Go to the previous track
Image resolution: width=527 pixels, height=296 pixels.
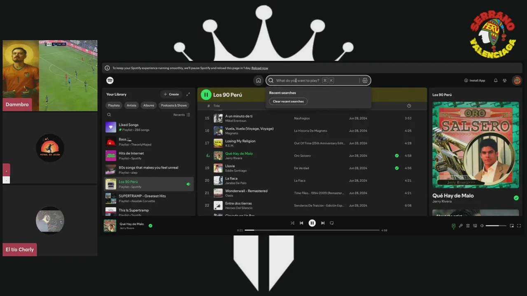coord(301,223)
